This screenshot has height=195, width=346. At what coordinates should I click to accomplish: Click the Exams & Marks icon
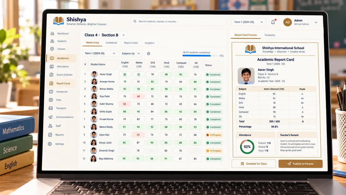tap(51, 75)
